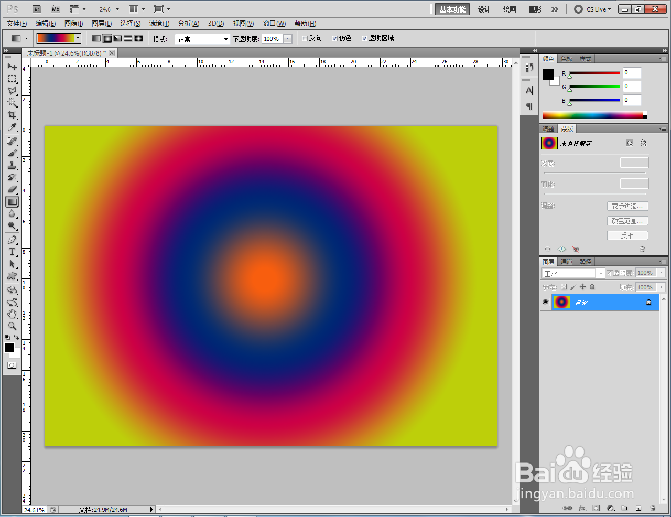Choose diamond gradient type

(138, 39)
